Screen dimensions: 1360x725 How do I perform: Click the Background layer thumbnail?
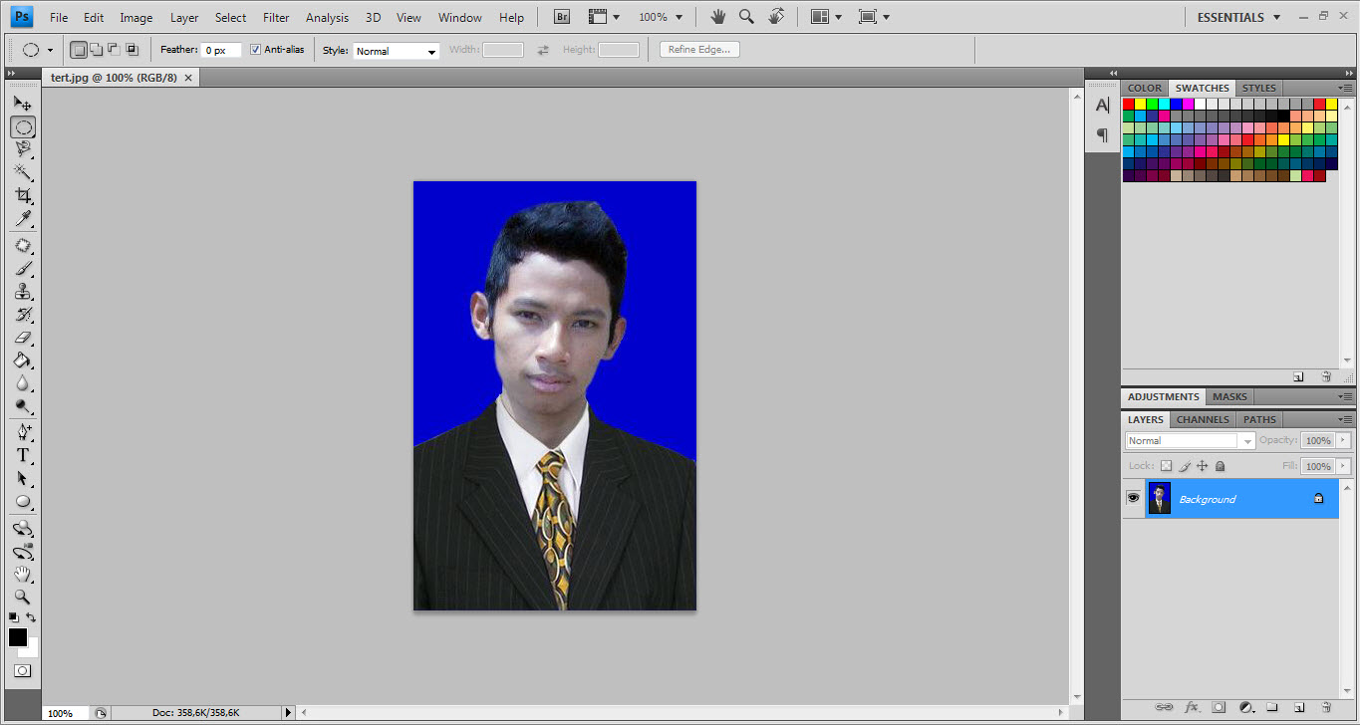(x=1159, y=498)
